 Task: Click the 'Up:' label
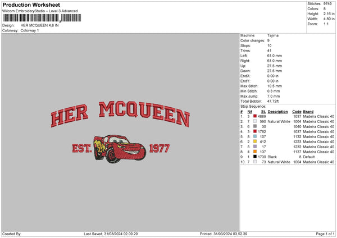pos(243,66)
